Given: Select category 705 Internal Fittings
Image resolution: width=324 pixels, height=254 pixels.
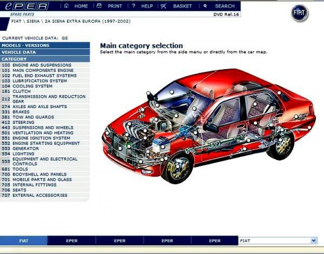Looking at the screenshot, I should [45, 185].
